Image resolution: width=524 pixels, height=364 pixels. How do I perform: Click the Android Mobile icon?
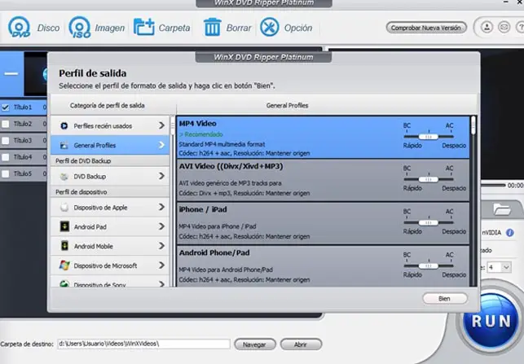pyautogui.click(x=64, y=246)
